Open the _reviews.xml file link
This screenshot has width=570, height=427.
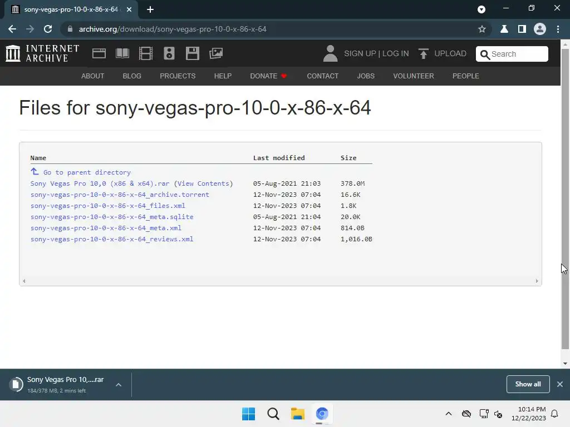[x=112, y=239]
